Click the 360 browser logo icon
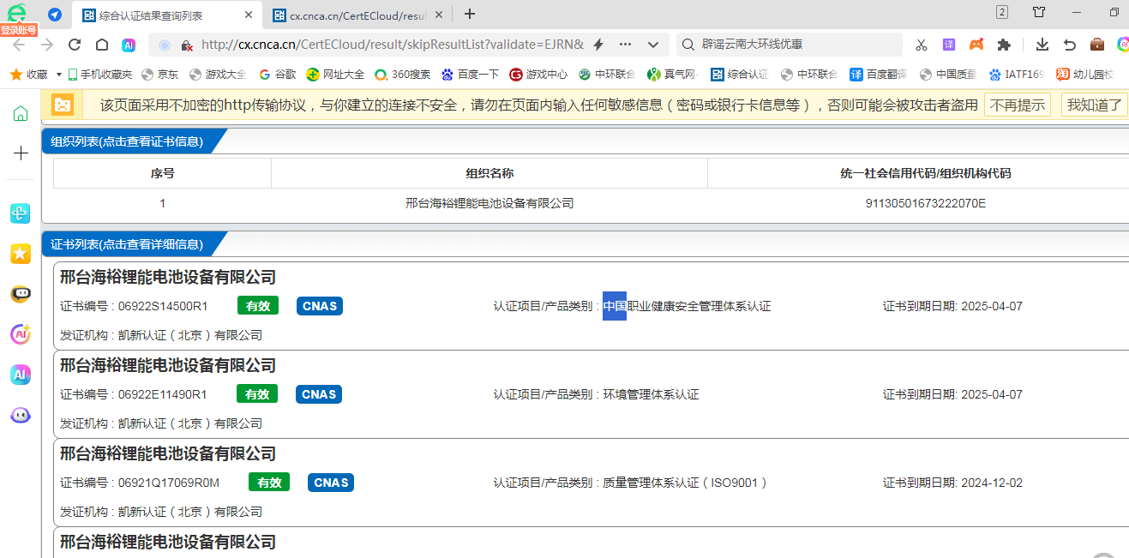This screenshot has height=558, width=1129. [x=17, y=12]
